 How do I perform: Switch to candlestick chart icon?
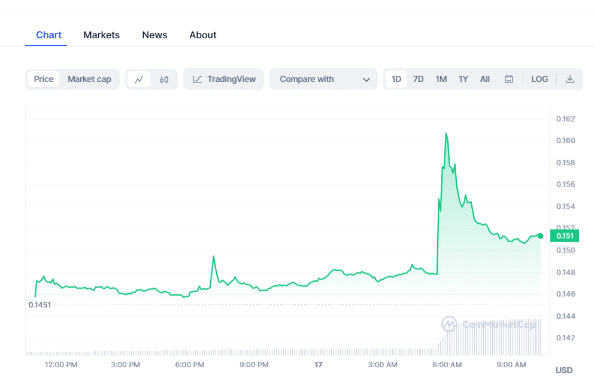tap(164, 79)
